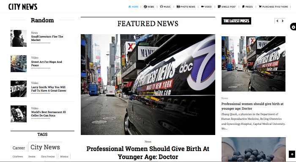Select the Monica tag
This screenshot has height=162, width=296.
click(x=64, y=157)
